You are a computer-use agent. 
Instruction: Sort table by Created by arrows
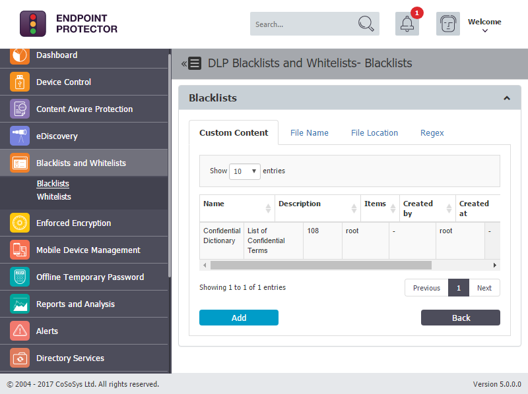[449, 208]
